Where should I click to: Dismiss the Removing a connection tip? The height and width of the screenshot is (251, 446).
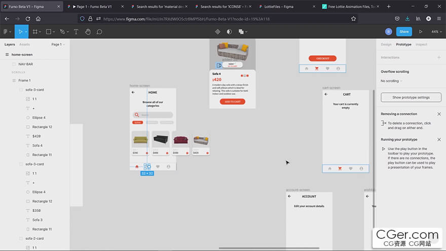439,114
